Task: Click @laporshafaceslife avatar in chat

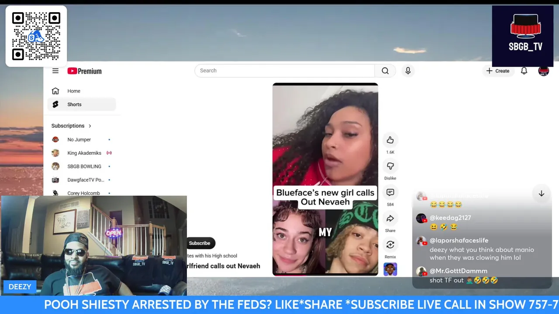Action: click(x=421, y=241)
